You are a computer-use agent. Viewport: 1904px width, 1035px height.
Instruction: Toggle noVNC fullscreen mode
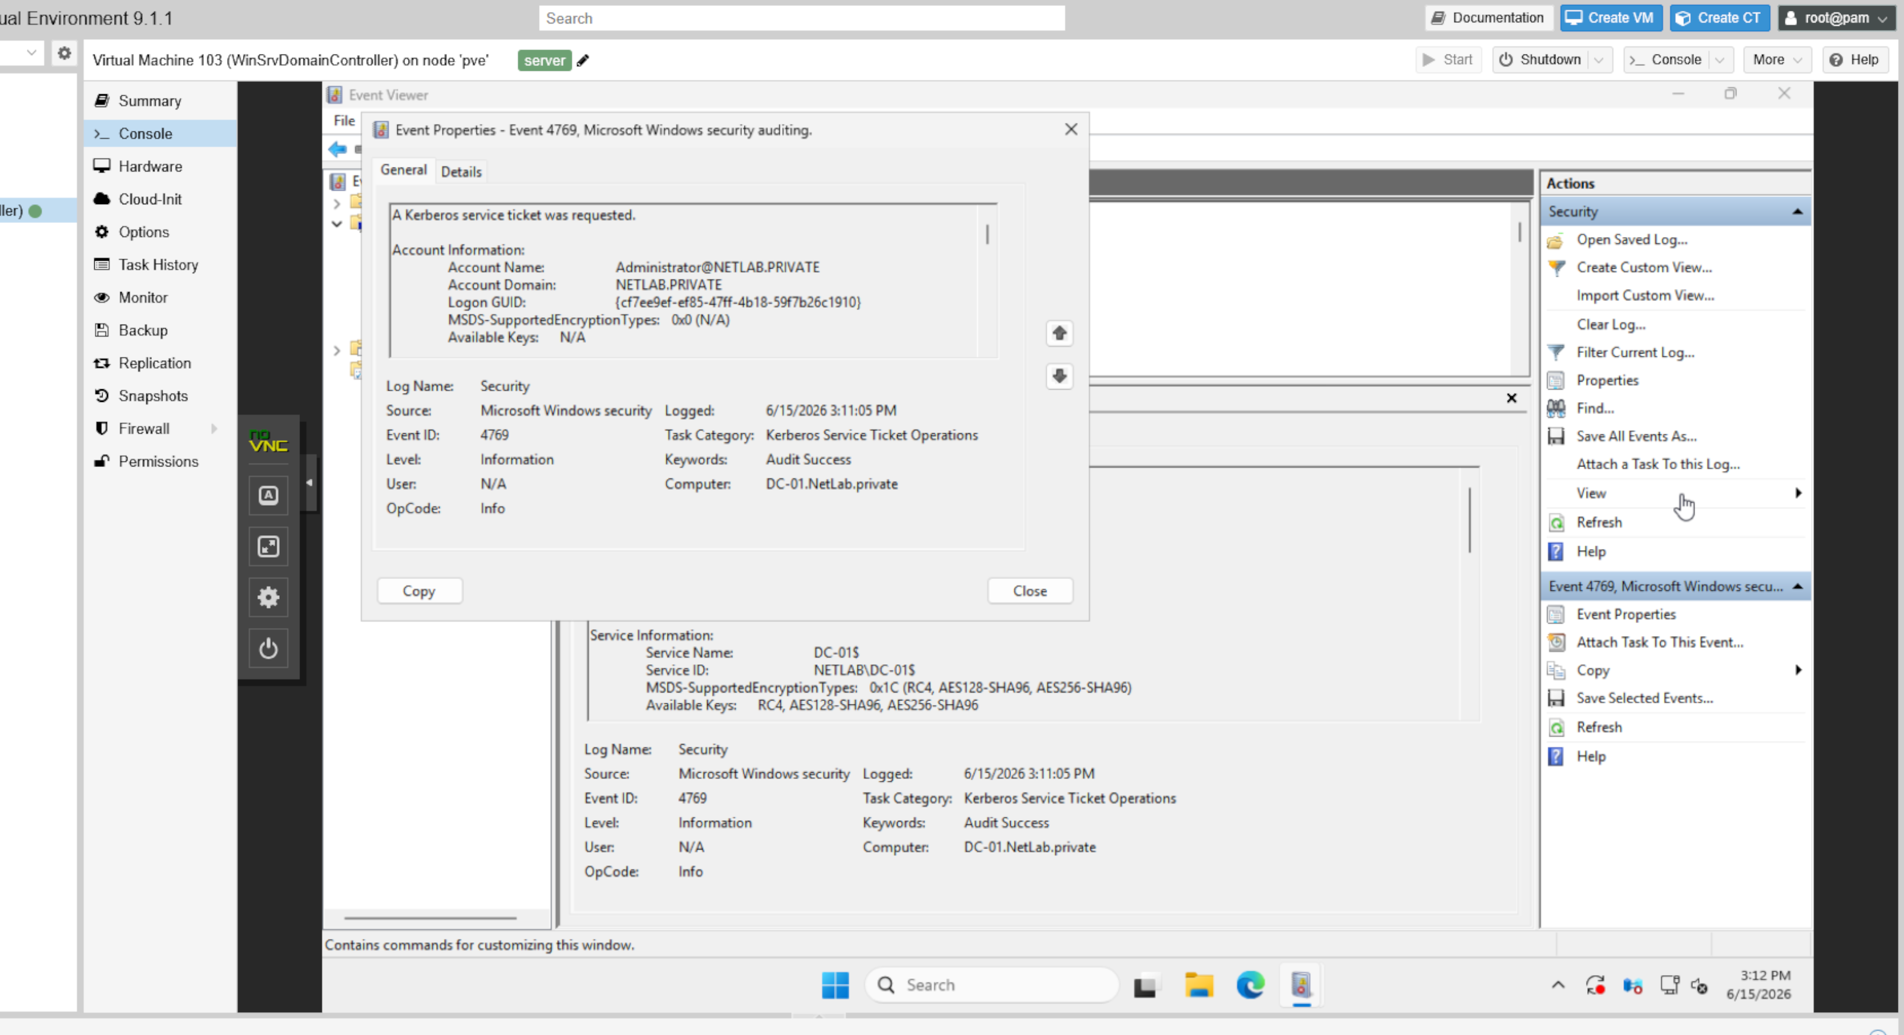point(268,547)
